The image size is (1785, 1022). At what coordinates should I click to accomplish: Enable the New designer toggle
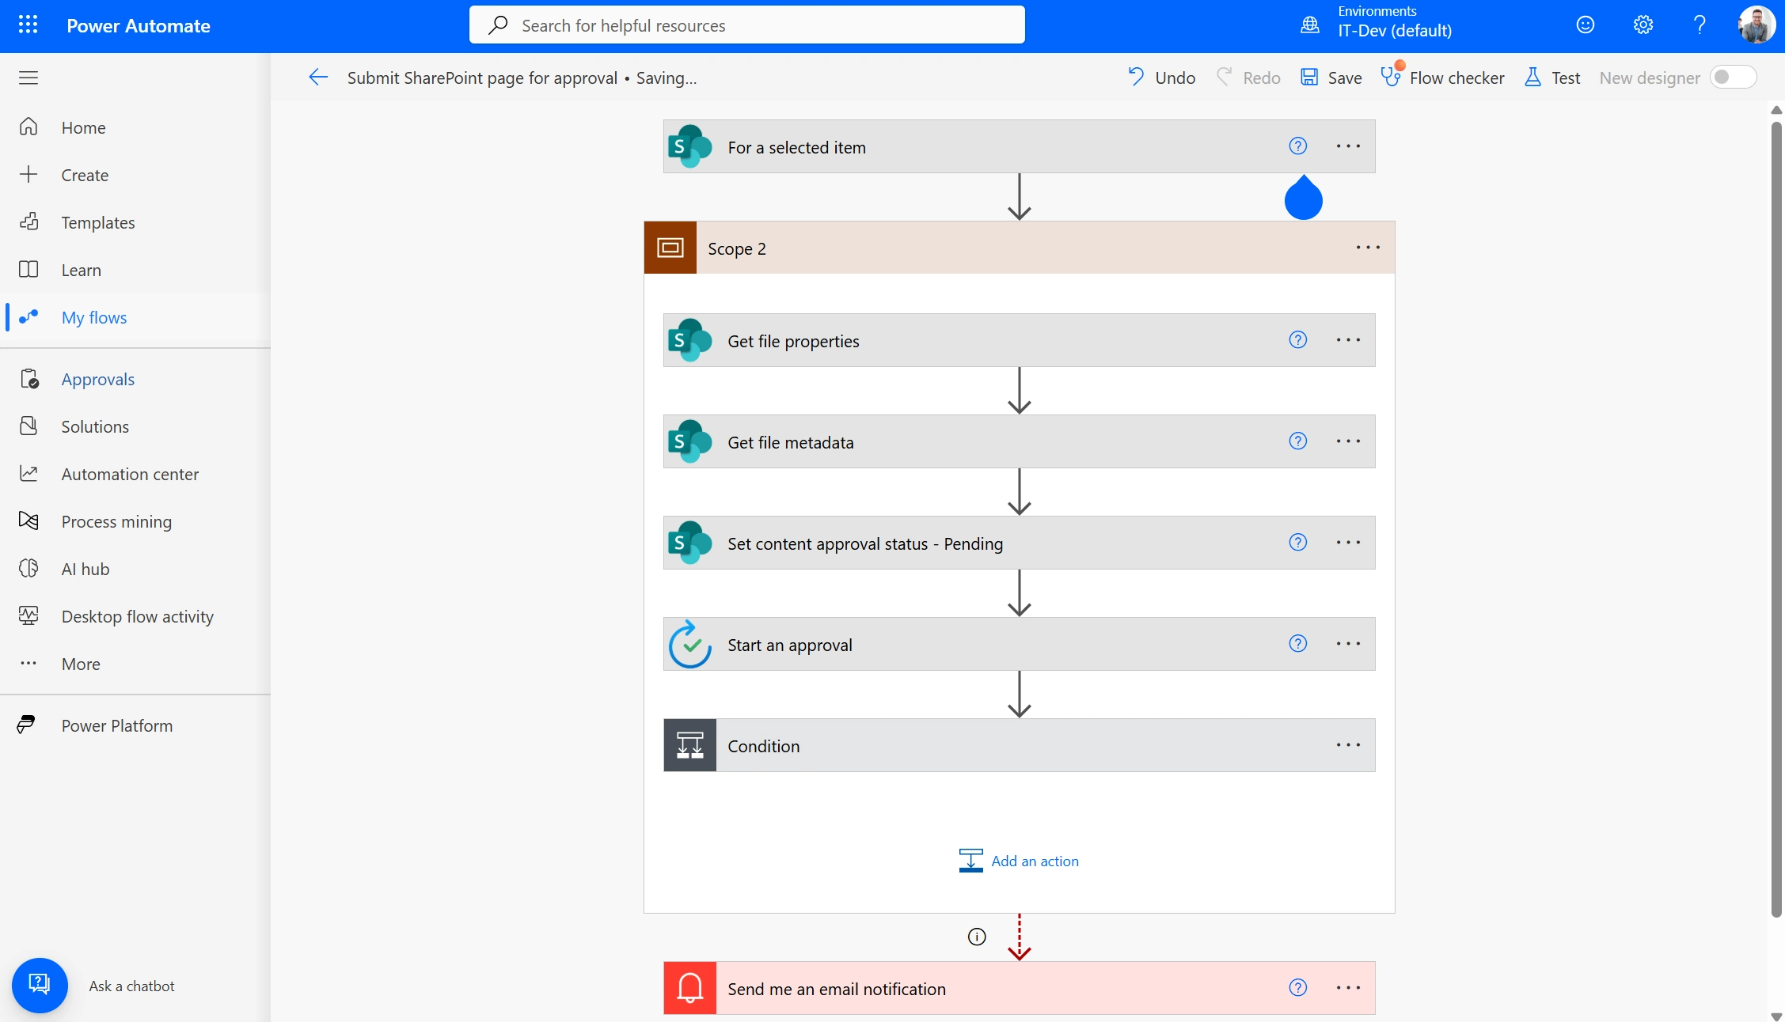(1734, 77)
